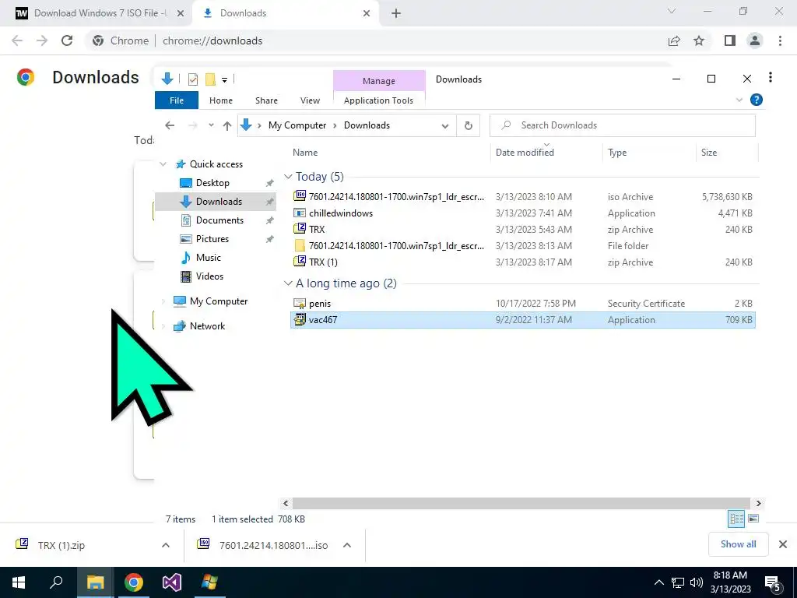Click the vac467 application icon

300,319
